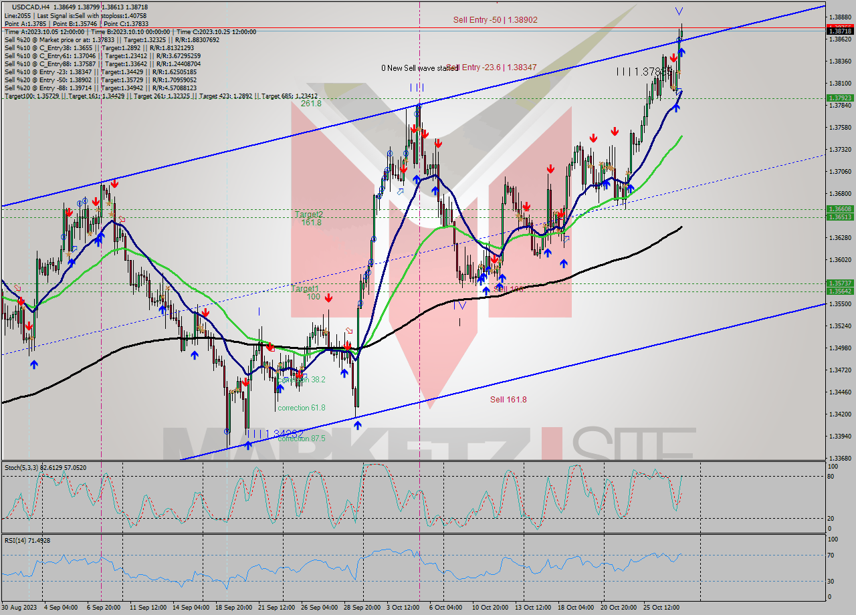The width and height of the screenshot is (856, 615).
Task: Click the 'Target2' label on chart
Action: (309, 215)
